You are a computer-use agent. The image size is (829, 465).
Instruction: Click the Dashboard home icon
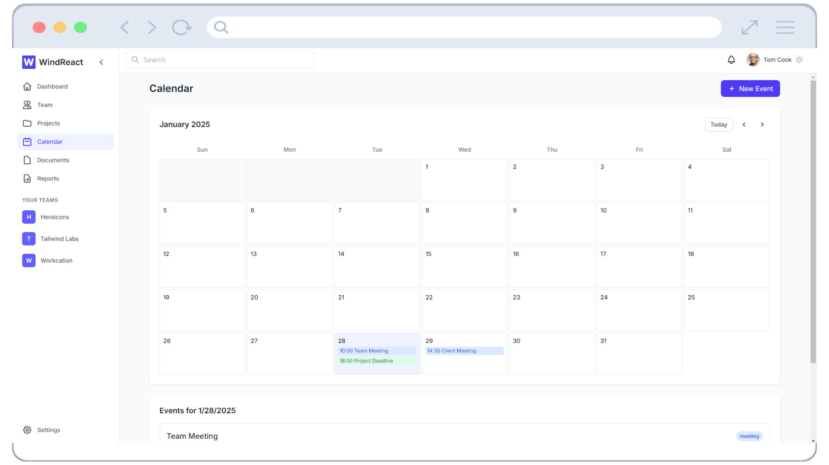point(27,87)
